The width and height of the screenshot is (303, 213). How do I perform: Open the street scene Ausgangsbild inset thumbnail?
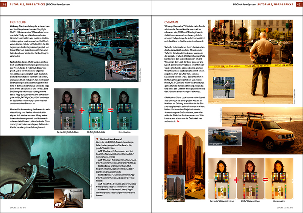pyautogui.click(x=118, y=69)
